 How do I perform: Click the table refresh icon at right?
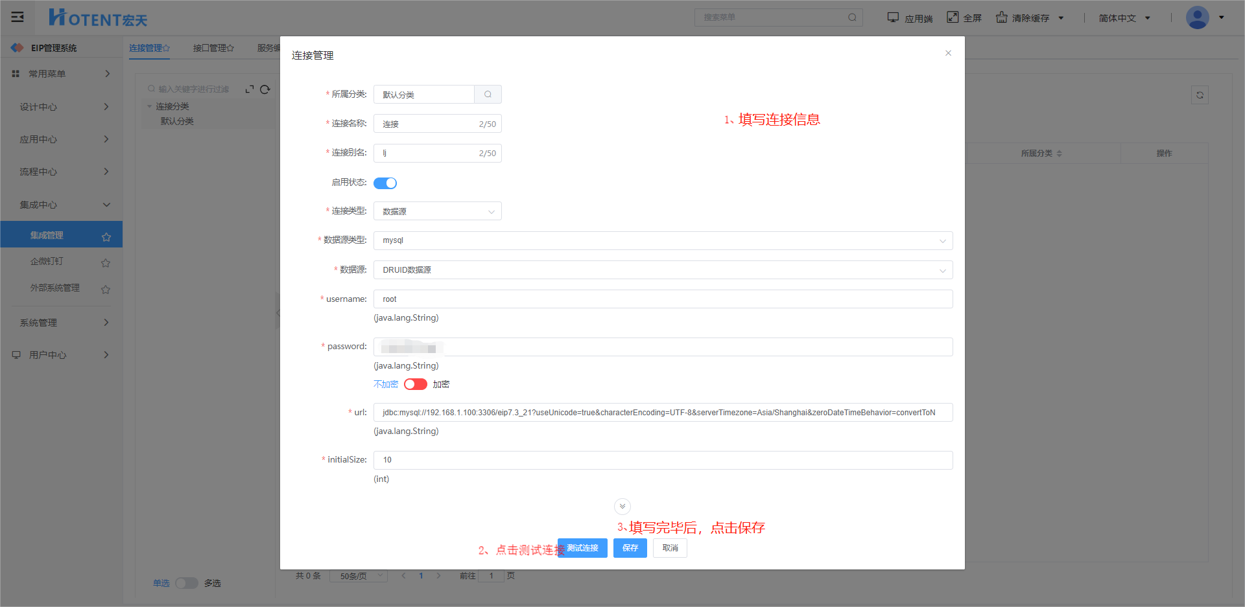pyautogui.click(x=1200, y=95)
